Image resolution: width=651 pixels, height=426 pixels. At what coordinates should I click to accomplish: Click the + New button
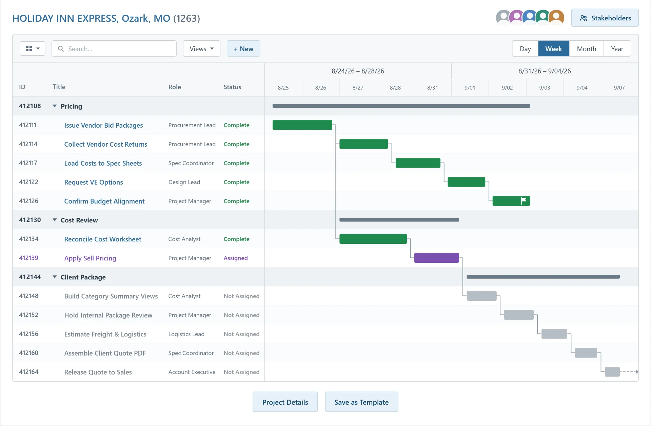click(x=243, y=48)
